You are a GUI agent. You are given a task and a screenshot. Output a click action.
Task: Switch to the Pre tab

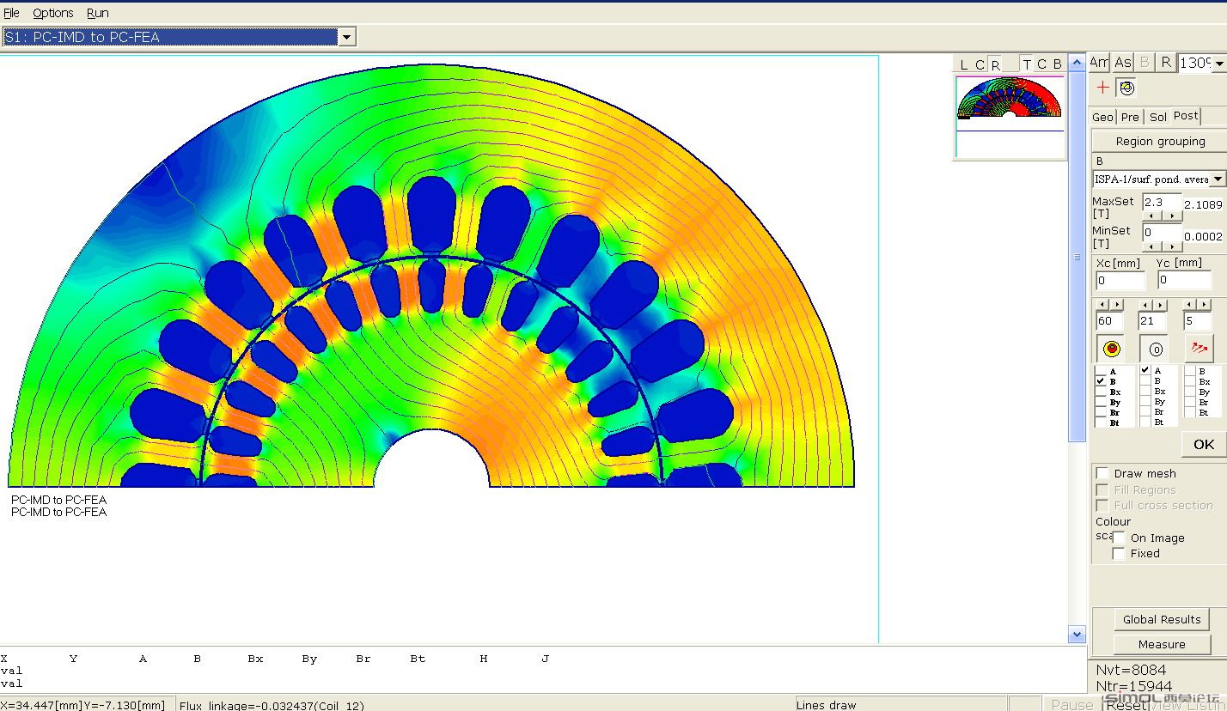coord(1130,117)
